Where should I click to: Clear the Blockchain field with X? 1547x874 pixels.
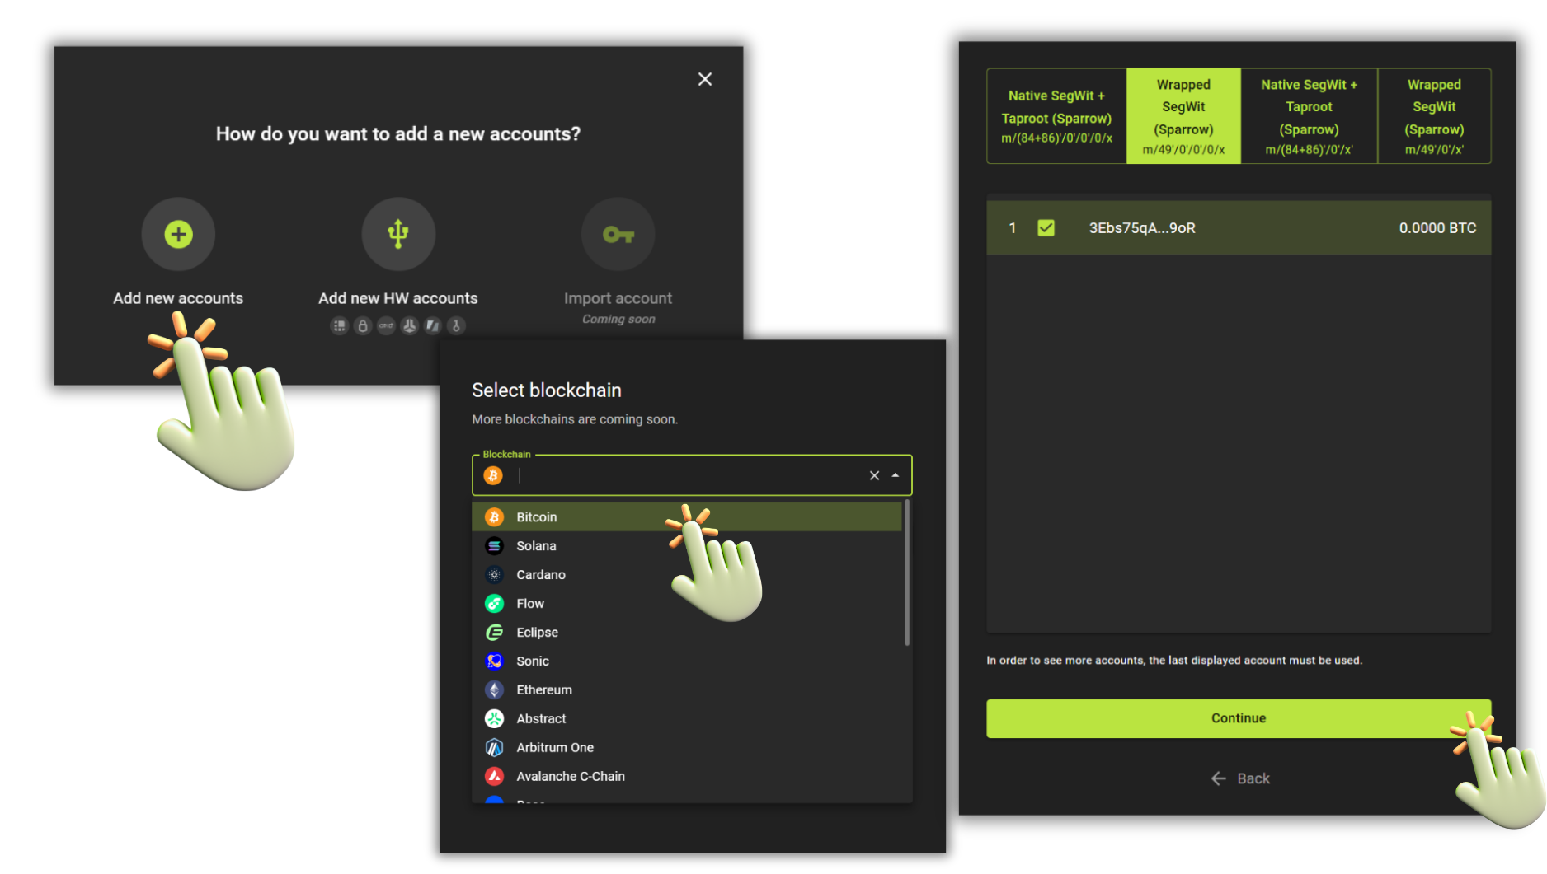874,475
